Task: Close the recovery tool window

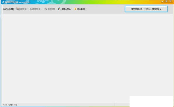Action: [171, 1]
